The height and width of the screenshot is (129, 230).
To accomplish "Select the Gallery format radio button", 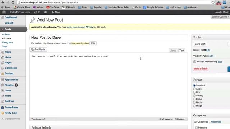I will pyautogui.click(x=194, y=96).
